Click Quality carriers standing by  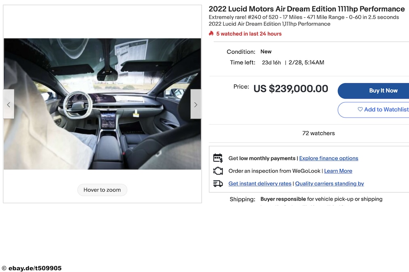[x=329, y=183]
